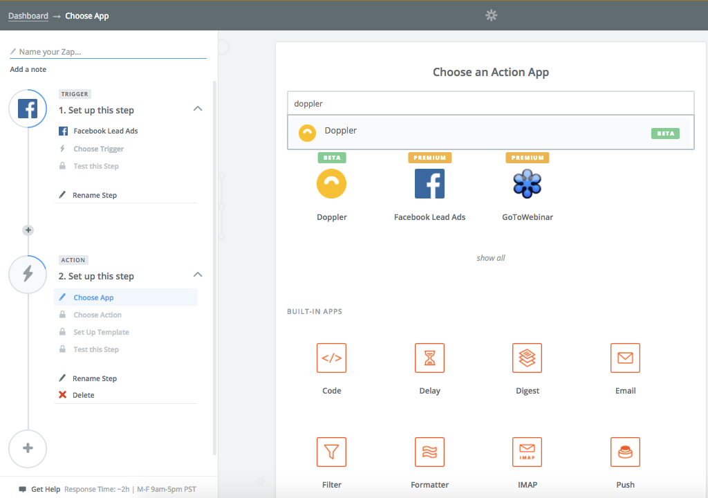
Task: Open Set Up Template in step 2
Action: click(x=101, y=332)
